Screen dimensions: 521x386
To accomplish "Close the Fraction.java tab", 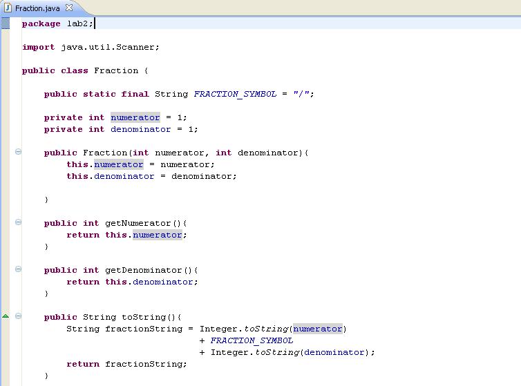I will tap(69, 8).
